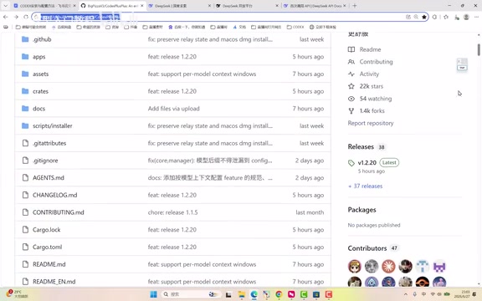Expand the system tray hidden icons chevron
482x301 pixels.
406,294
